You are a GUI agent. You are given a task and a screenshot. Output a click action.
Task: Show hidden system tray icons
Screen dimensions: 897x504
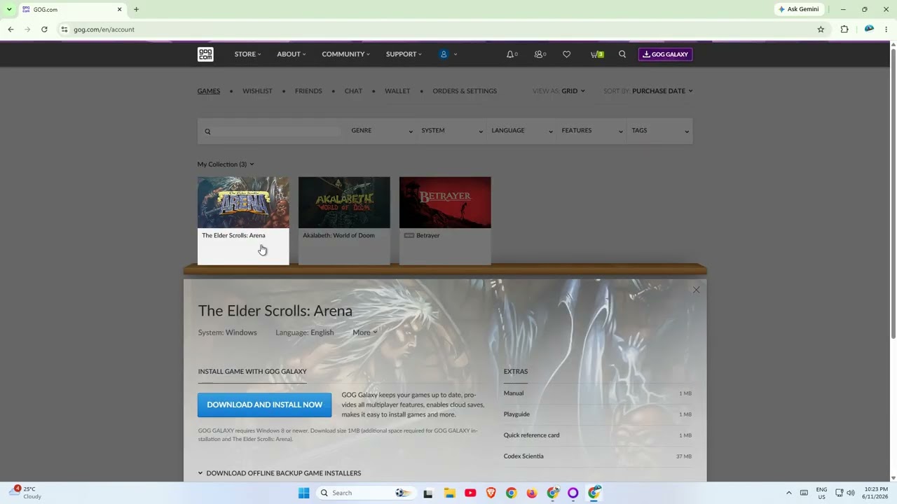(x=788, y=493)
